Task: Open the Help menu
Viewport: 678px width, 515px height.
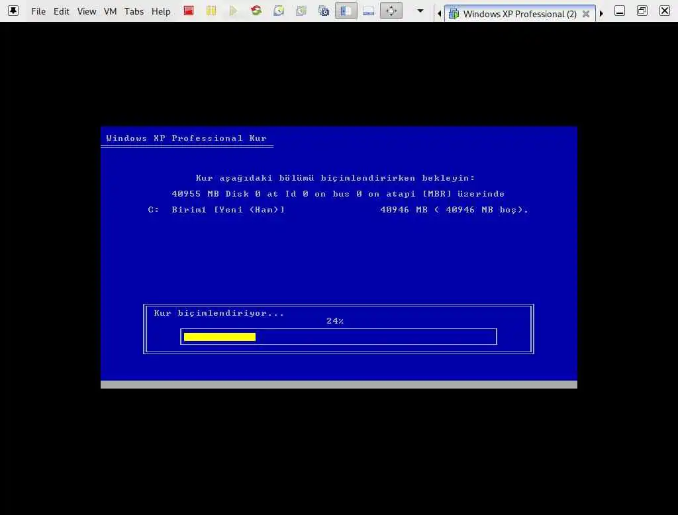Action: coord(161,11)
